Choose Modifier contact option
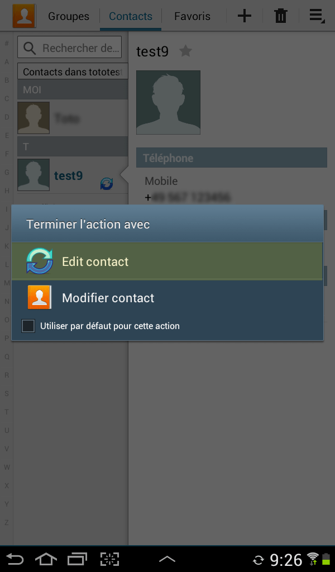Viewport: 335px width, 572px height. click(167, 298)
